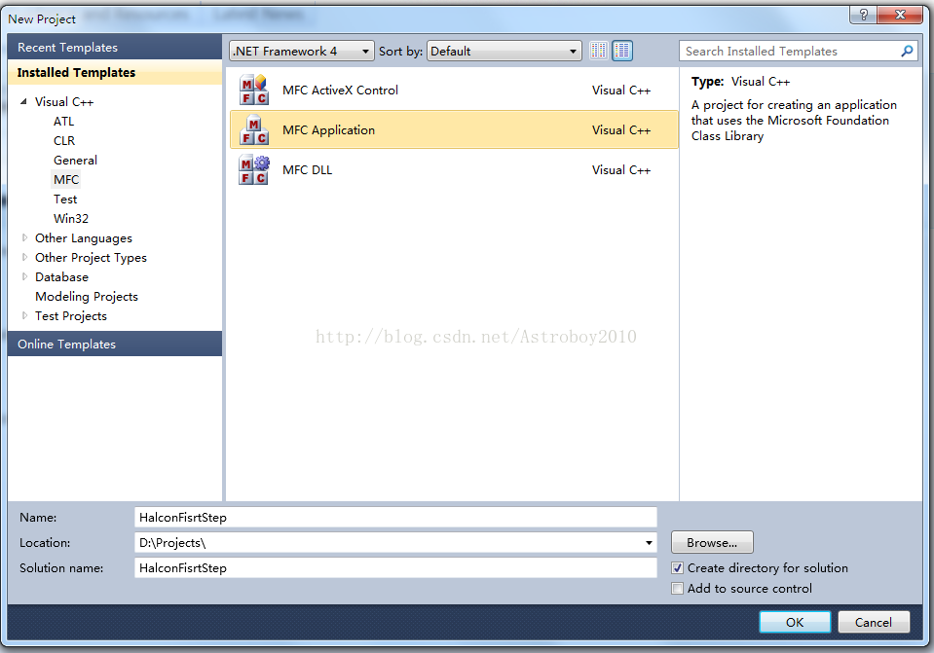Select the MFC DLL row text

coord(308,169)
